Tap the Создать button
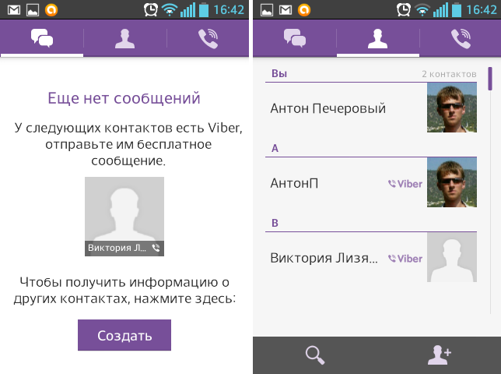 (124, 335)
